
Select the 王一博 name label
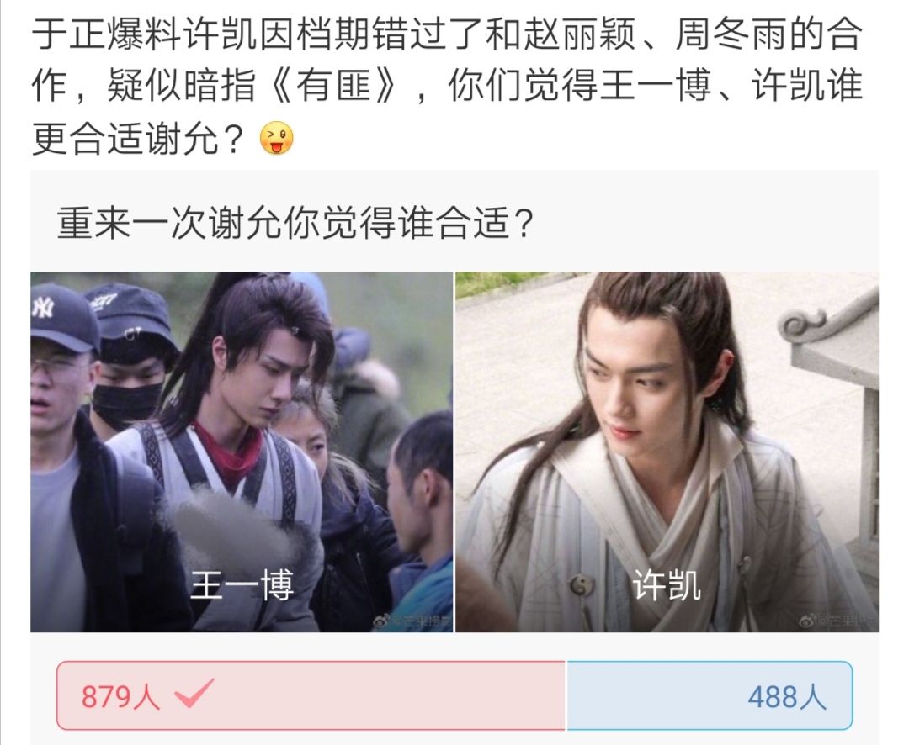[x=242, y=585]
